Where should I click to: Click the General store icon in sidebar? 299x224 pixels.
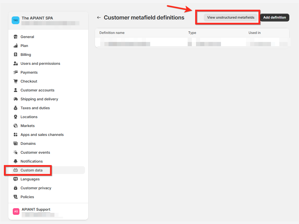click(x=16, y=37)
